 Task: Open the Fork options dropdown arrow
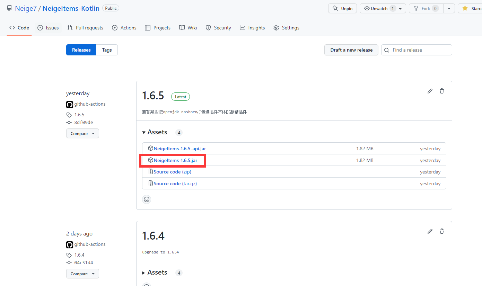click(449, 9)
